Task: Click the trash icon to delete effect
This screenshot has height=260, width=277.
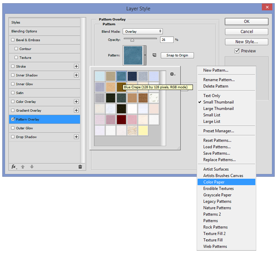Action: pos(80,167)
